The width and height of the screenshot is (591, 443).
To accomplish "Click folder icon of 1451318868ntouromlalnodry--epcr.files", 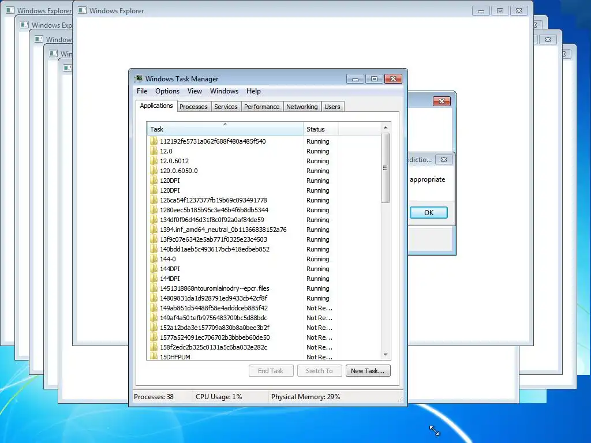I will pyautogui.click(x=154, y=288).
